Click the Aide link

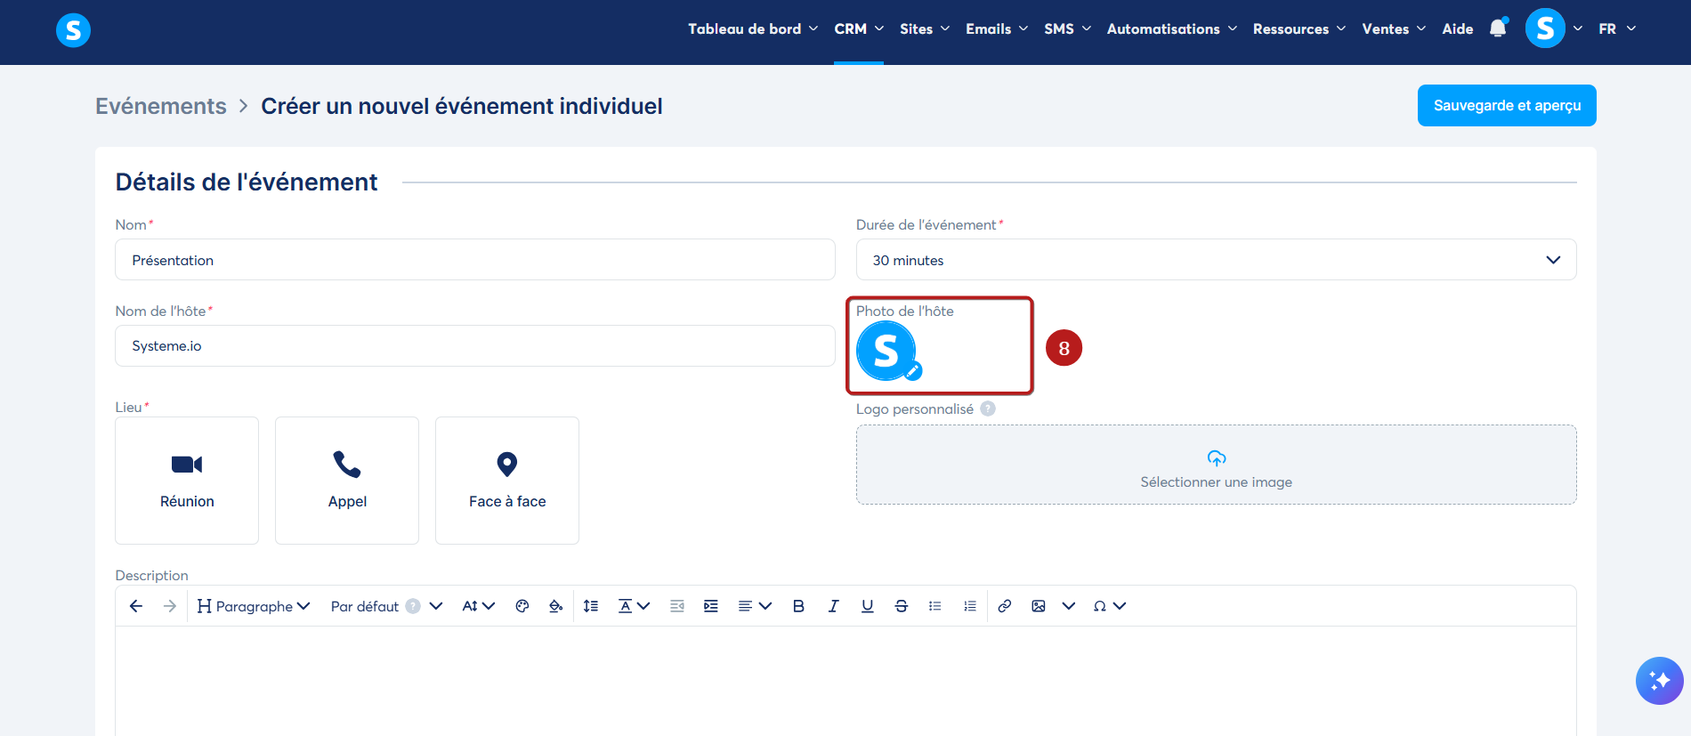point(1457,28)
